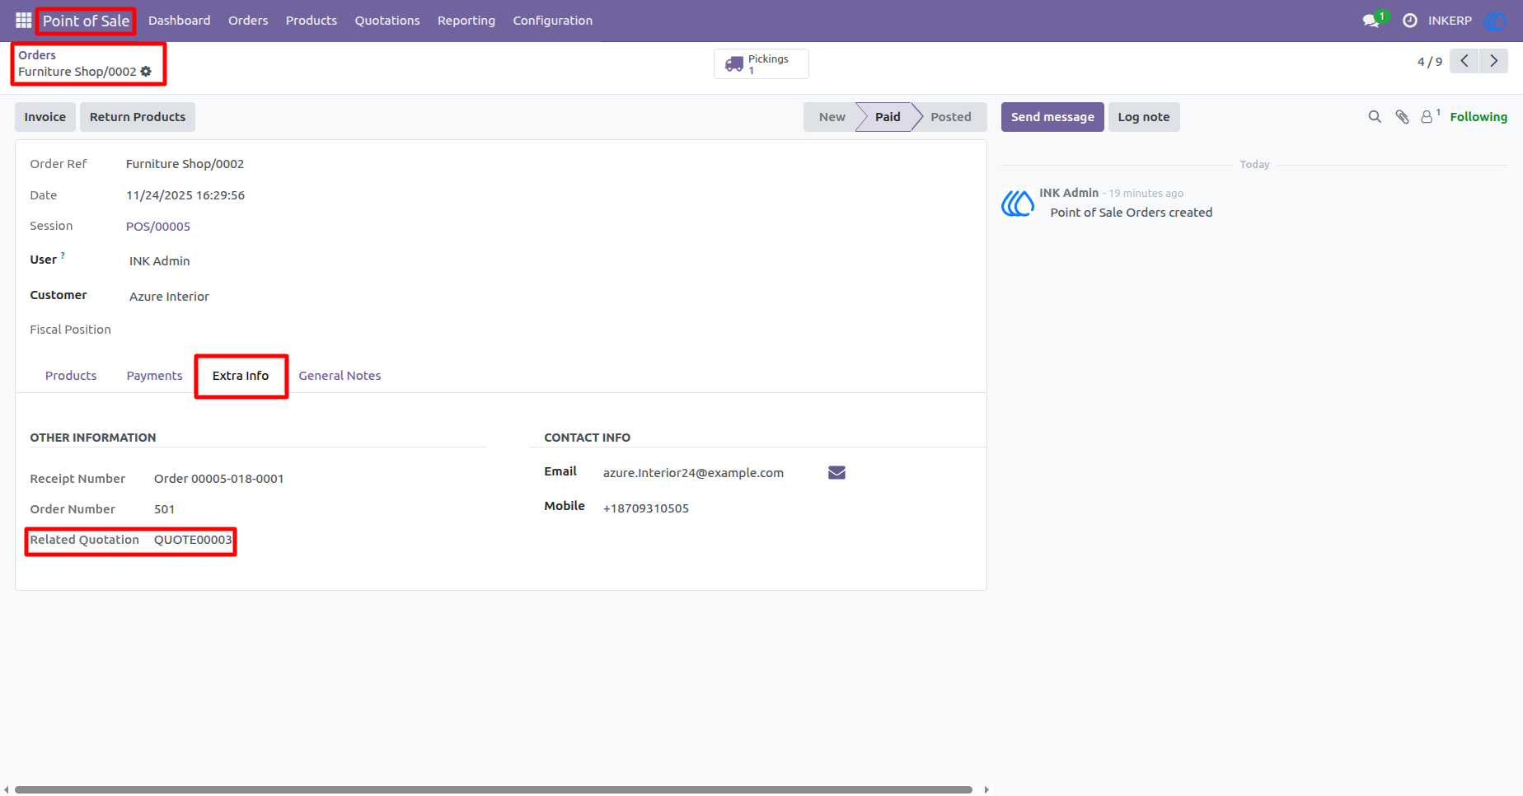Open the gear actions menu beside Furniture Shop/0002
1523x796 pixels.
[146, 72]
